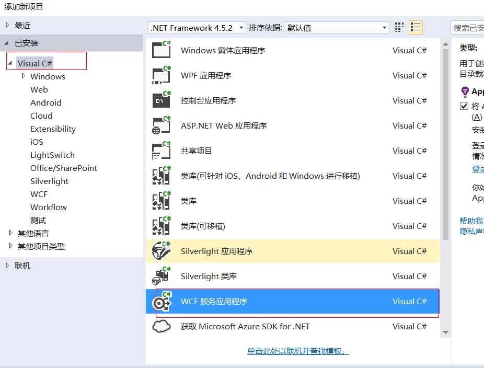Collapse the Visual C# tree node
Viewport: 484px width, 368px height.
tap(10, 63)
